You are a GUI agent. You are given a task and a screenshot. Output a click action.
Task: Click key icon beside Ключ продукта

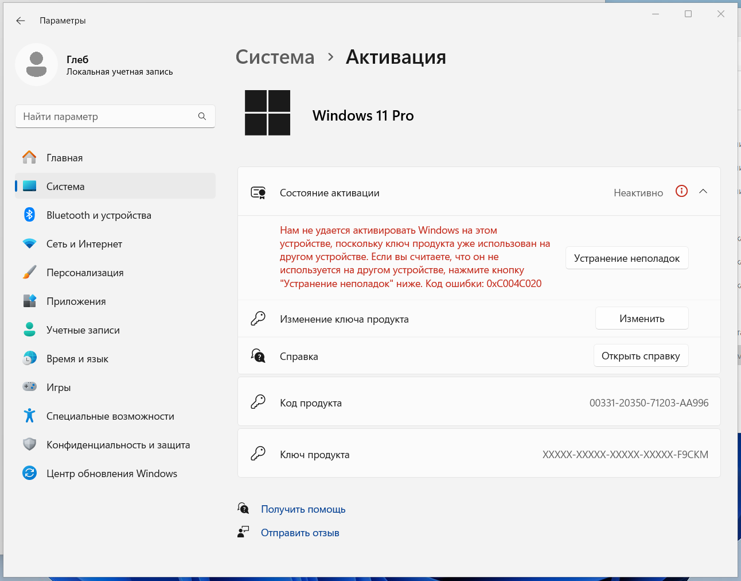pyautogui.click(x=258, y=454)
